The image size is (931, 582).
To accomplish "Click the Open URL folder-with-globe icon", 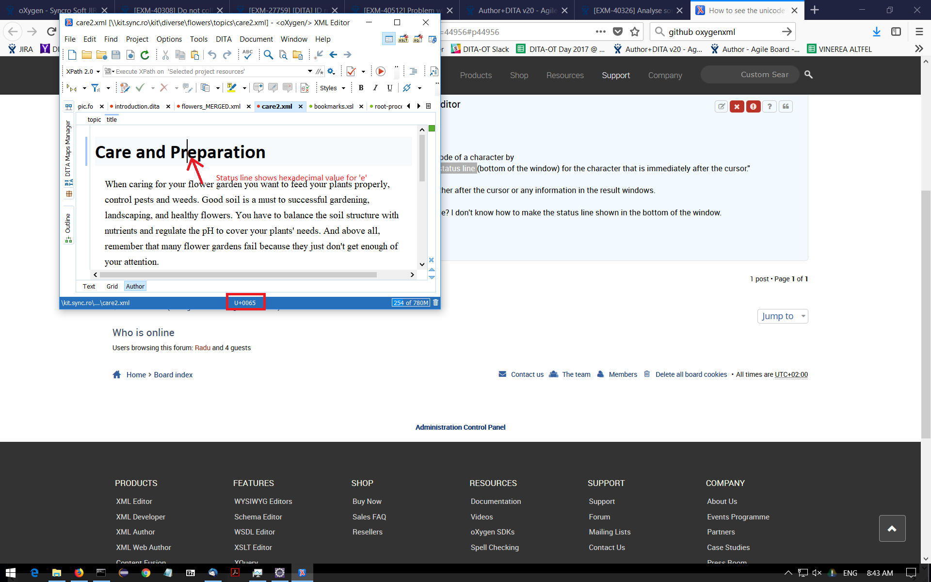I will coord(101,55).
